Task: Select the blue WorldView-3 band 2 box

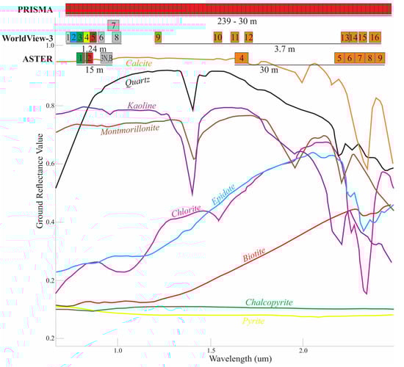Action: pos(73,37)
